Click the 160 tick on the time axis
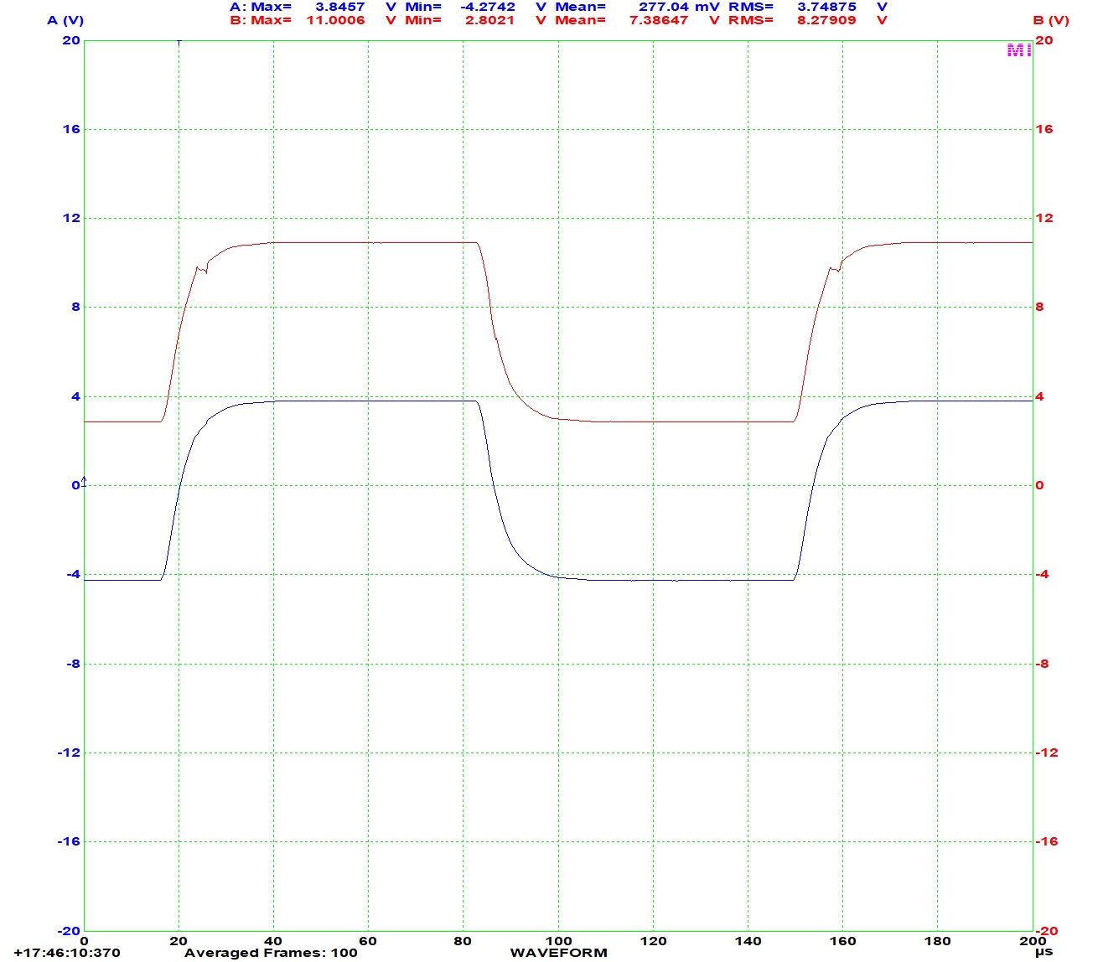The image size is (1103, 962). pyautogui.click(x=842, y=941)
